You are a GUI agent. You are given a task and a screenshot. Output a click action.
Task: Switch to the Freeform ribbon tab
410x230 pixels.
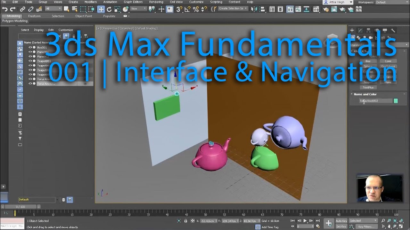click(x=34, y=16)
